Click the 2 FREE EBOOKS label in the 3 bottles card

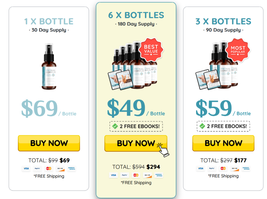(x=227, y=126)
